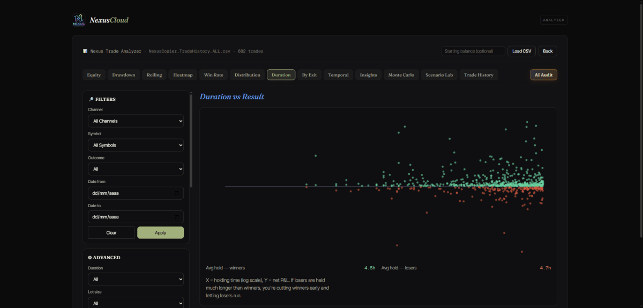
Task: Launch the AI Audit button
Action: (x=543, y=75)
